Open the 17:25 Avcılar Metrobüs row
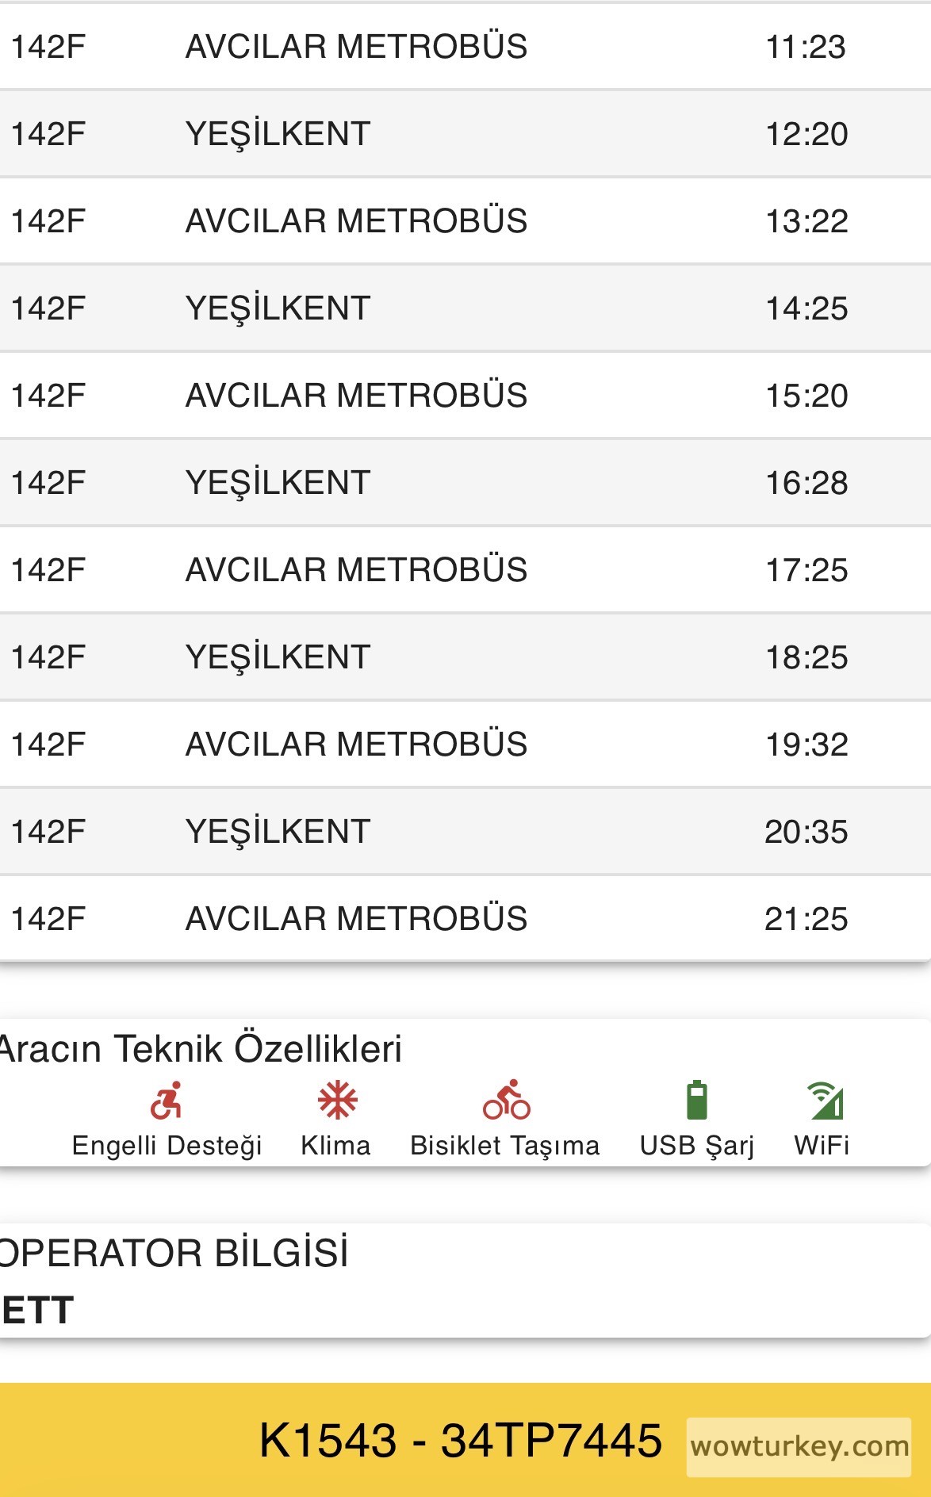The image size is (931, 1497). (465, 570)
